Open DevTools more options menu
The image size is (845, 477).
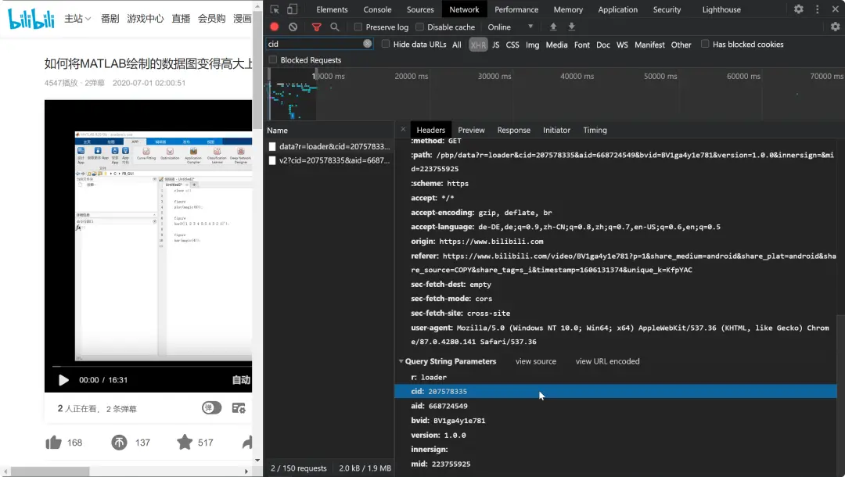click(x=817, y=9)
